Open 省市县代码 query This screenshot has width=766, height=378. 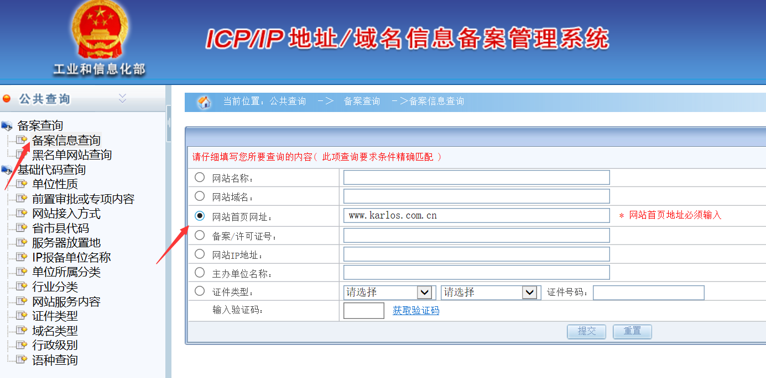(x=60, y=228)
